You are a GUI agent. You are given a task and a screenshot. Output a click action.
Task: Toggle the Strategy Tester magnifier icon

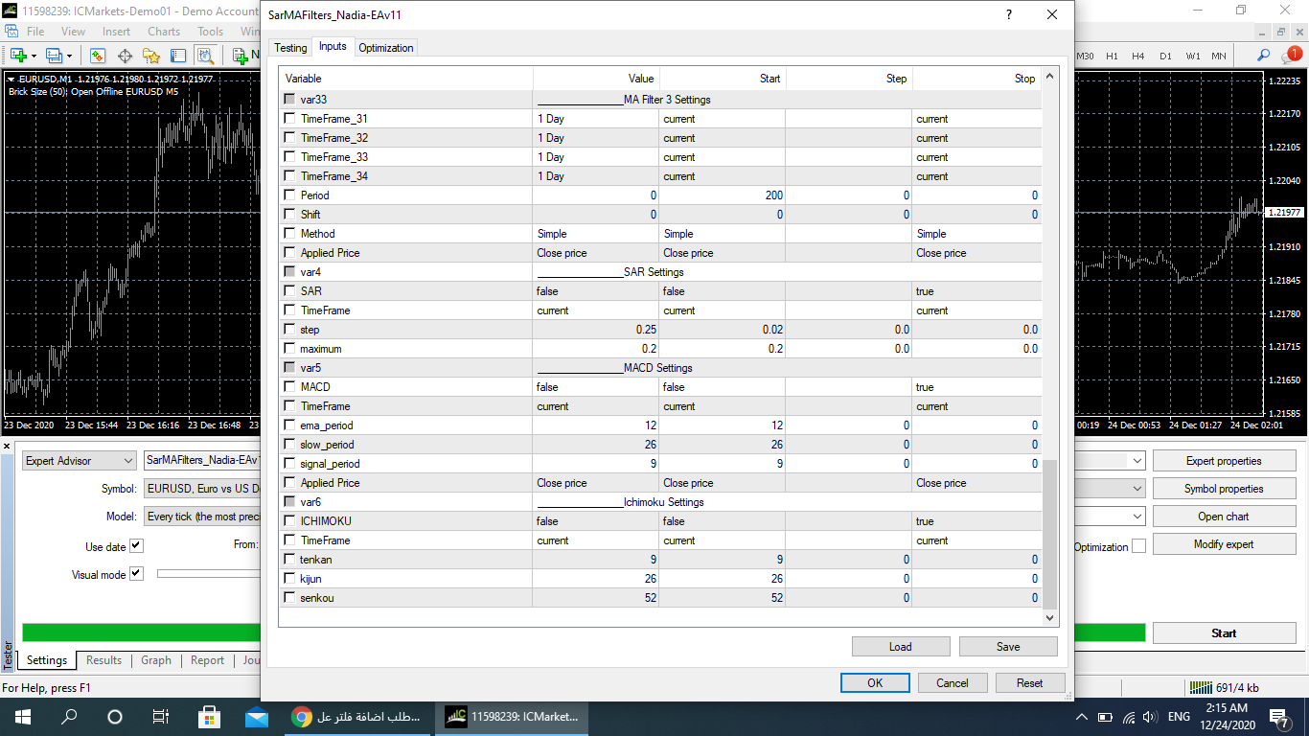pos(205,56)
